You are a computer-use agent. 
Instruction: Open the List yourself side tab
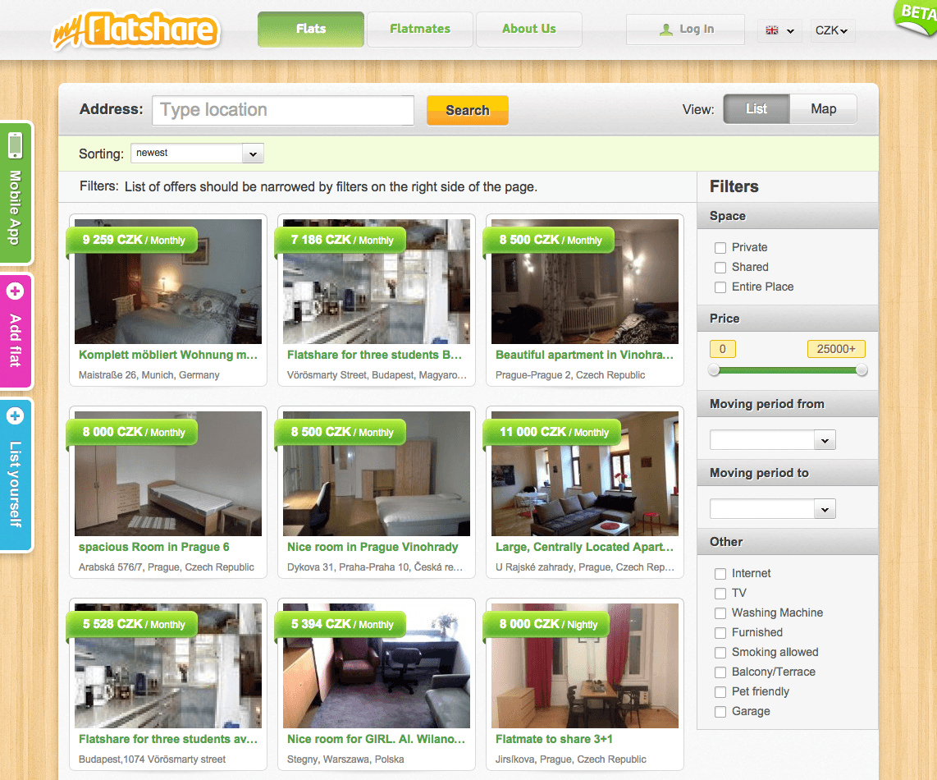click(x=16, y=475)
